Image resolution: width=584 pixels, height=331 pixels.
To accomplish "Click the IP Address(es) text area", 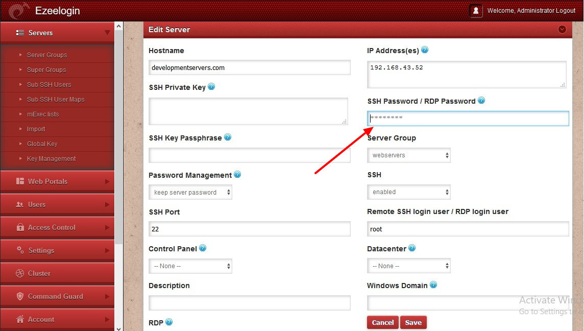I will coord(467,75).
